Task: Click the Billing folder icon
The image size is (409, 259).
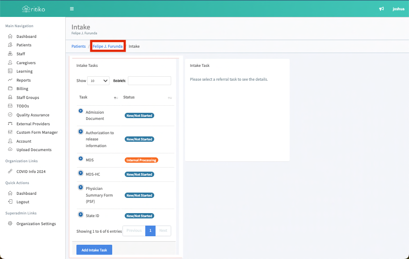Action: 10,89
